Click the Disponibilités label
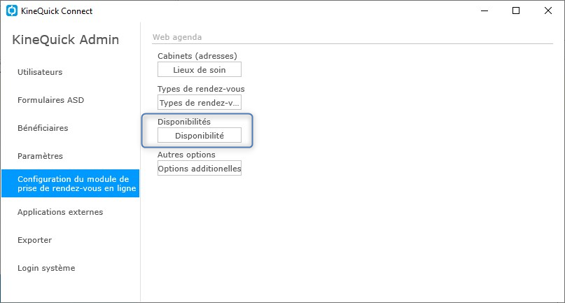 click(x=183, y=122)
